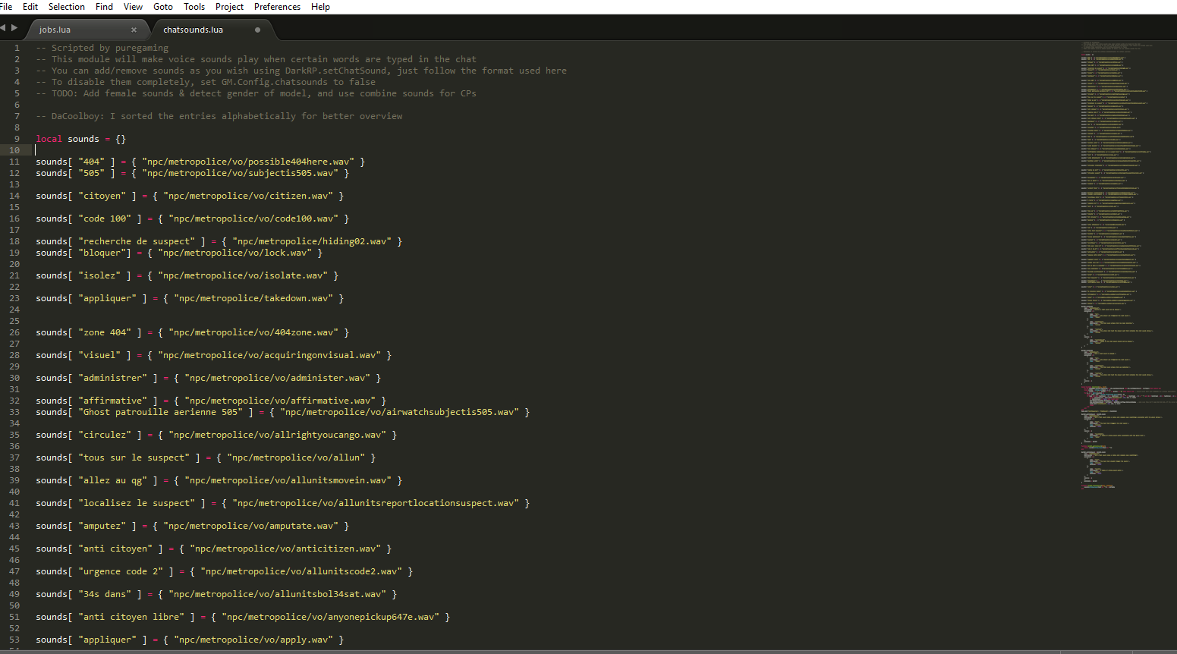
Task: Click the "isolez" key
Action: pos(99,275)
